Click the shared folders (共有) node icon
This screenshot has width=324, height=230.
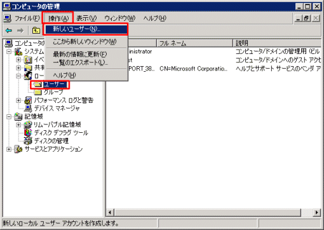point(28,68)
